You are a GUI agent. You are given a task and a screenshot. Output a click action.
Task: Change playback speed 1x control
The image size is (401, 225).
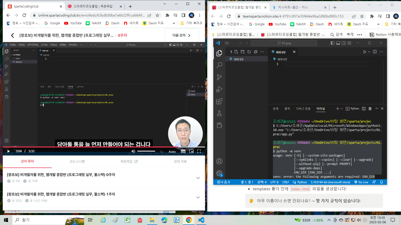coord(161,151)
